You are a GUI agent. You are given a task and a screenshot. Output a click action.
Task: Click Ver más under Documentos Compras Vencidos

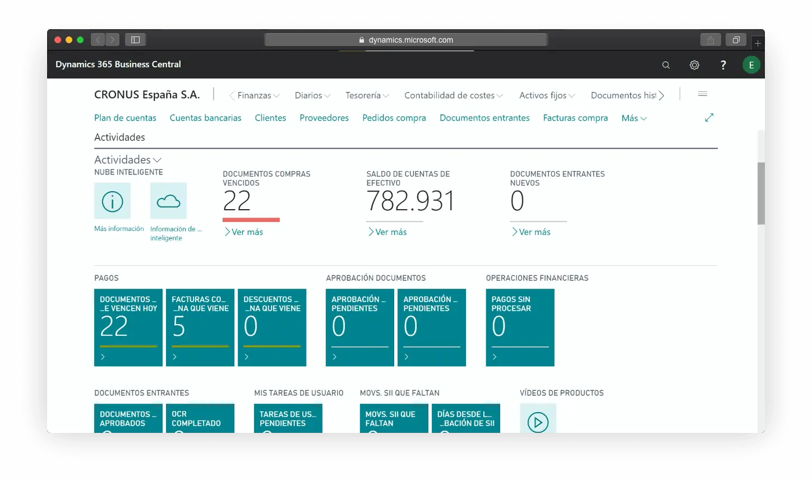click(244, 232)
